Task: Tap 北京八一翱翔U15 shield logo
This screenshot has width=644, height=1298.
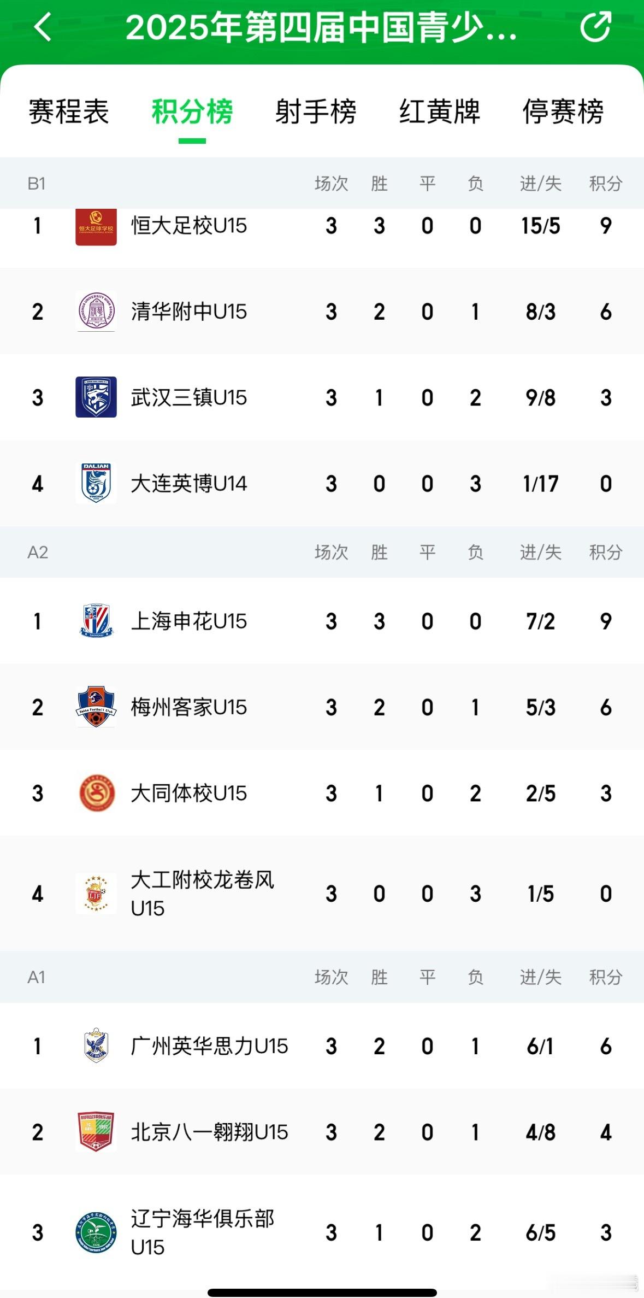Action: (96, 1132)
